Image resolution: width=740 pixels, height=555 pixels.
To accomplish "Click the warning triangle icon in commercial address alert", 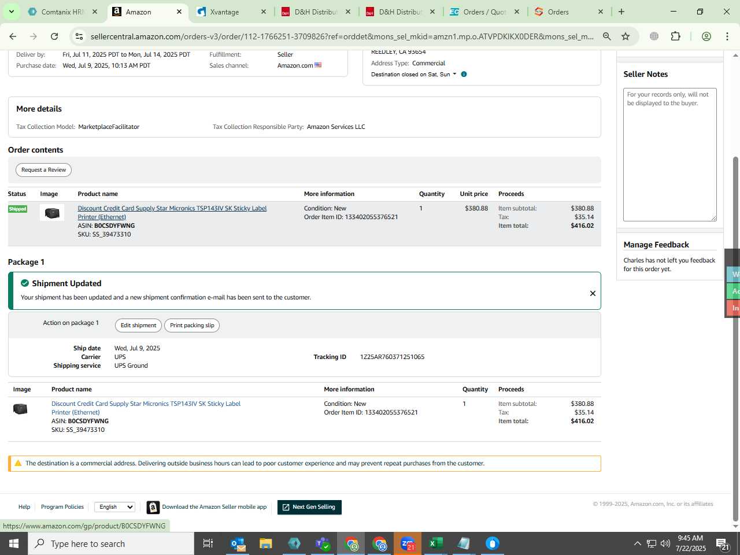I will pos(18,463).
